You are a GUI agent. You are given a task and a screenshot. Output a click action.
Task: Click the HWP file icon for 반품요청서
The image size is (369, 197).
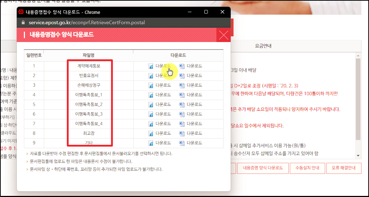coord(151,76)
